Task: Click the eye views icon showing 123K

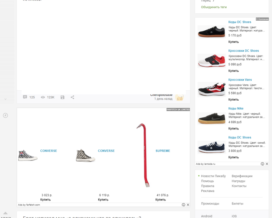Action: coord(43,97)
